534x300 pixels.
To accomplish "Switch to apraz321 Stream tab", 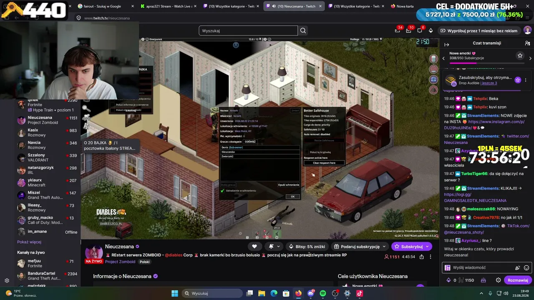I will [167, 6].
